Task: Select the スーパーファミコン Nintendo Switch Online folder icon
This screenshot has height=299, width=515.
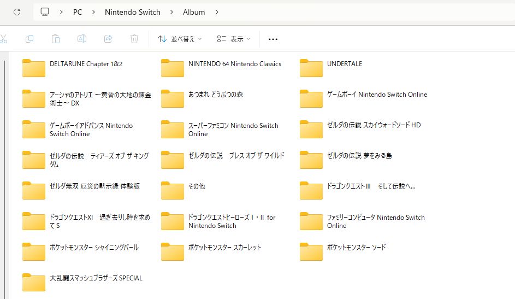Action: (x=173, y=129)
